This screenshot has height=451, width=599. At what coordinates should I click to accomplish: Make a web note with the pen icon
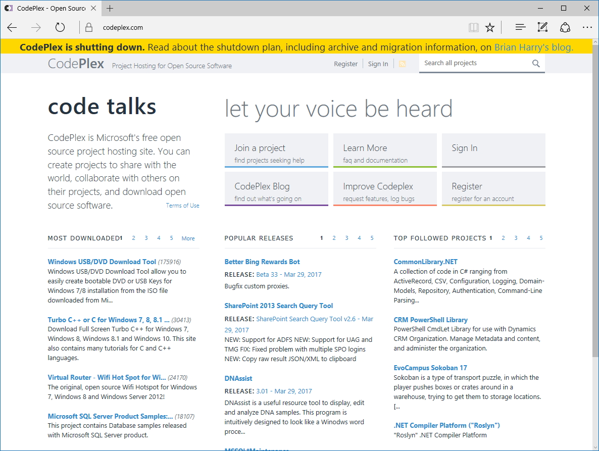tap(542, 27)
